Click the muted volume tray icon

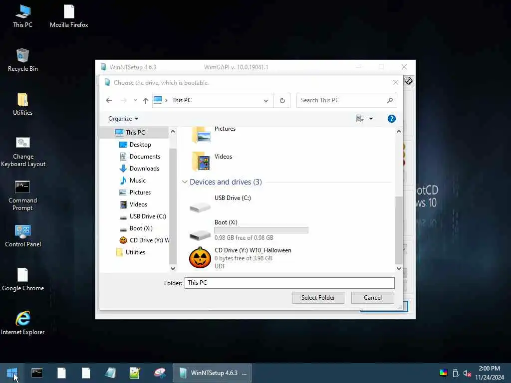coord(467,373)
